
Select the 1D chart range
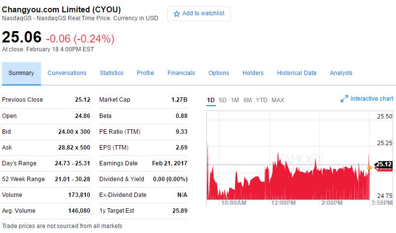(211, 100)
